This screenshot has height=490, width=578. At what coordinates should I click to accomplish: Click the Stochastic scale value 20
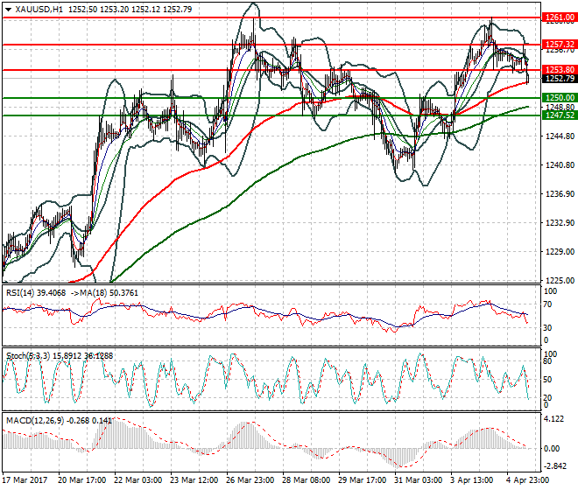click(x=547, y=397)
